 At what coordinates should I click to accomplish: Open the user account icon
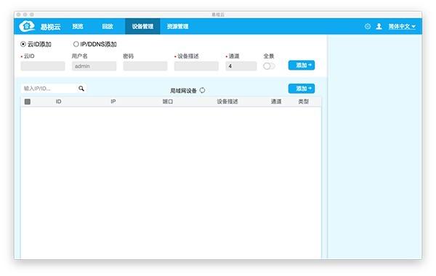pyautogui.click(x=379, y=26)
